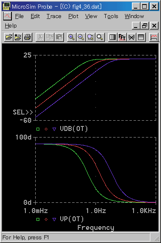Click the Append file folder icon
The width and height of the screenshot is (161, 243).
[18, 37]
